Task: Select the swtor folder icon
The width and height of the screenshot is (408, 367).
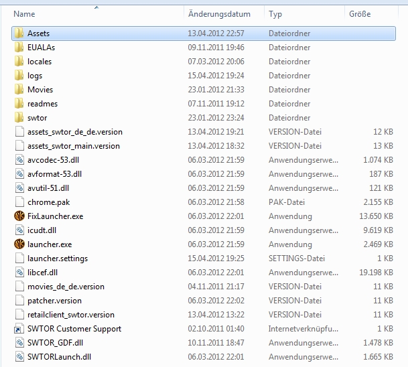Action: tap(19, 118)
